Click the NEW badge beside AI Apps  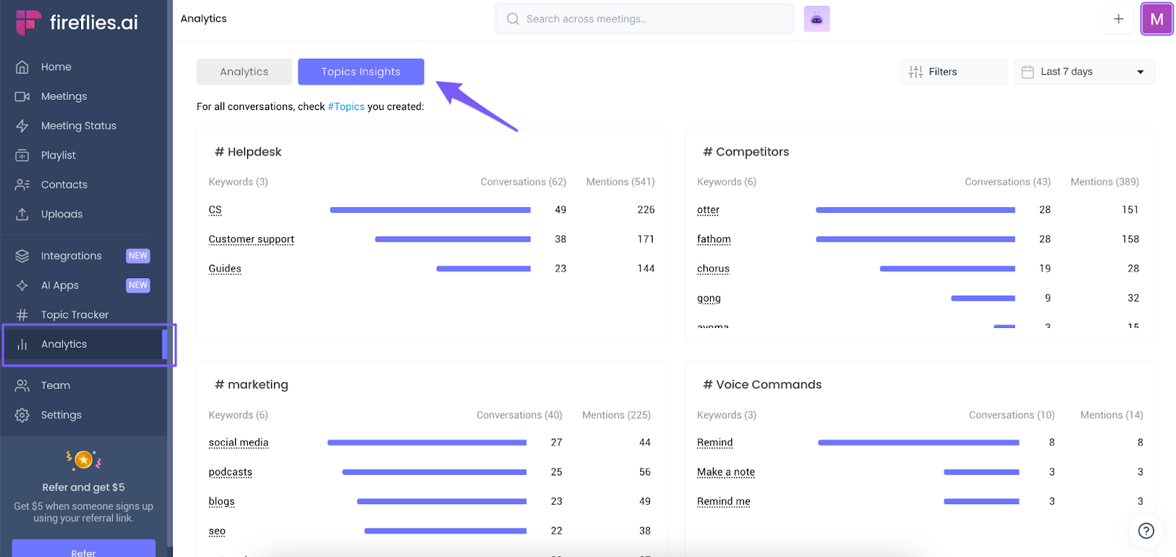pyautogui.click(x=138, y=285)
